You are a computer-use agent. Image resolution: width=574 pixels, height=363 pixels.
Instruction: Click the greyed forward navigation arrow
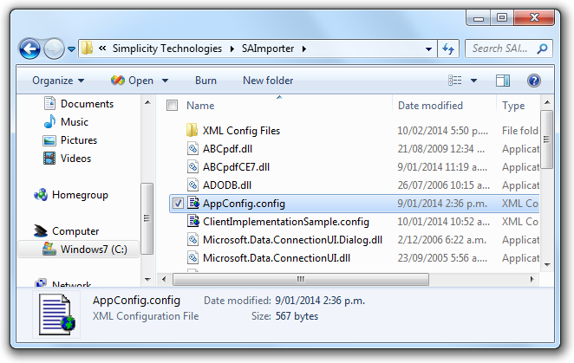(x=54, y=49)
